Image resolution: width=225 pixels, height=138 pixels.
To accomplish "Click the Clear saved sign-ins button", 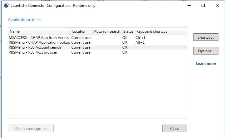I will [x=31, y=128].
